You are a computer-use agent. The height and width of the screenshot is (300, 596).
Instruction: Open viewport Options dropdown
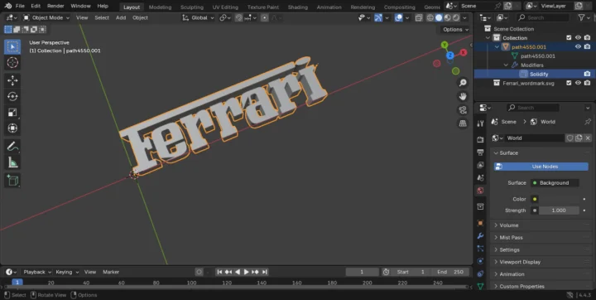pos(456,30)
